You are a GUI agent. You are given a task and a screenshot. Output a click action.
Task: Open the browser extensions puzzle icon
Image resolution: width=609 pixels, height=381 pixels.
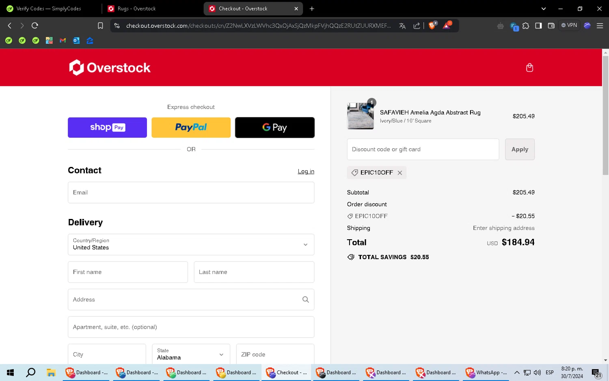pos(526,26)
